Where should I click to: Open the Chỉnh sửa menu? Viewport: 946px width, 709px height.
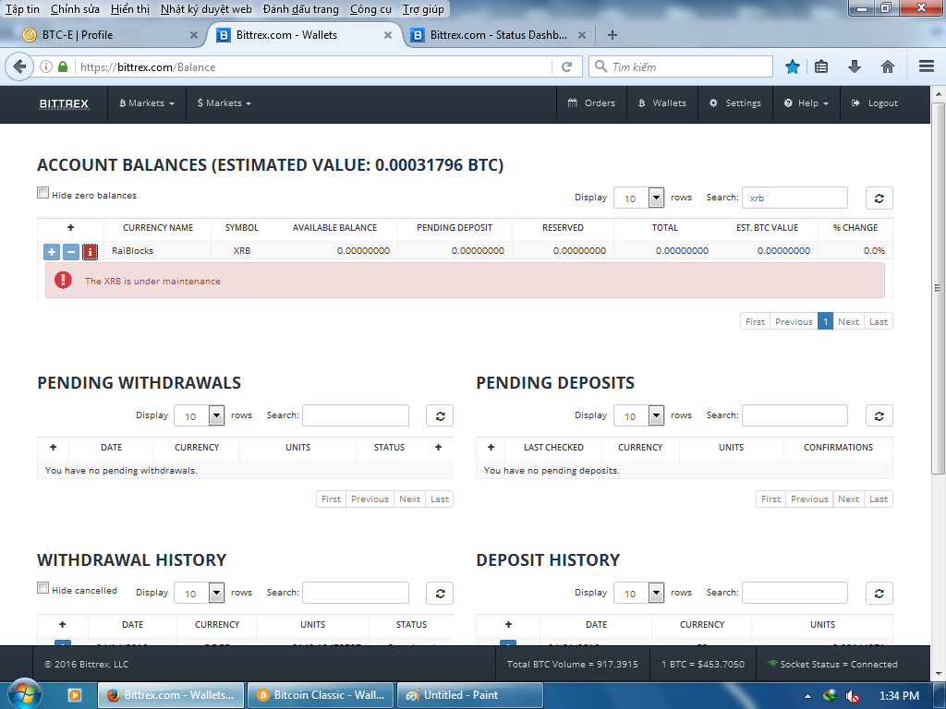tap(75, 9)
